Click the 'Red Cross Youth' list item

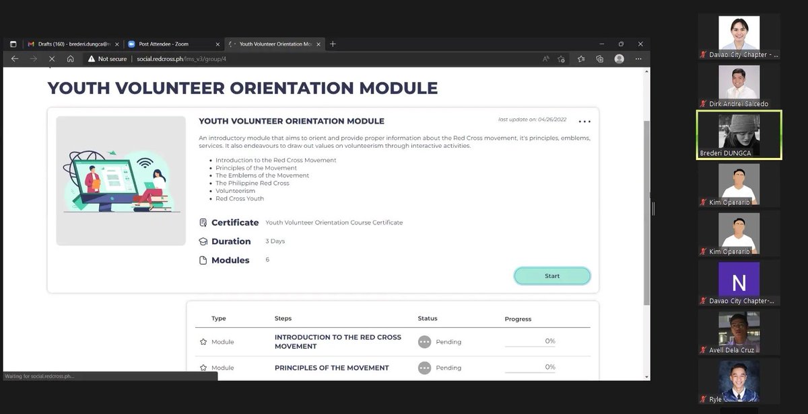[240, 198]
